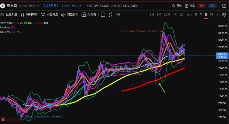Toggle the 480 moving average line
The image size is (229, 124).
pos(46,23)
